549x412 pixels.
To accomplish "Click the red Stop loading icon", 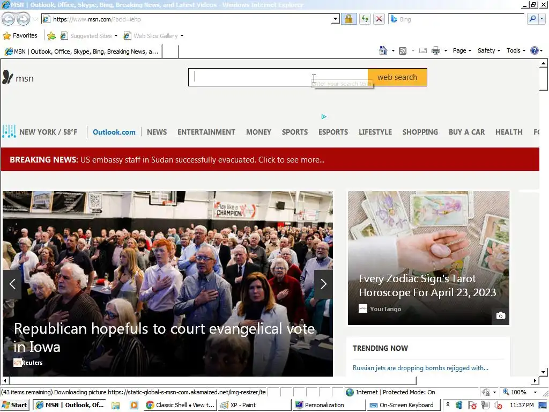I will (x=379, y=19).
